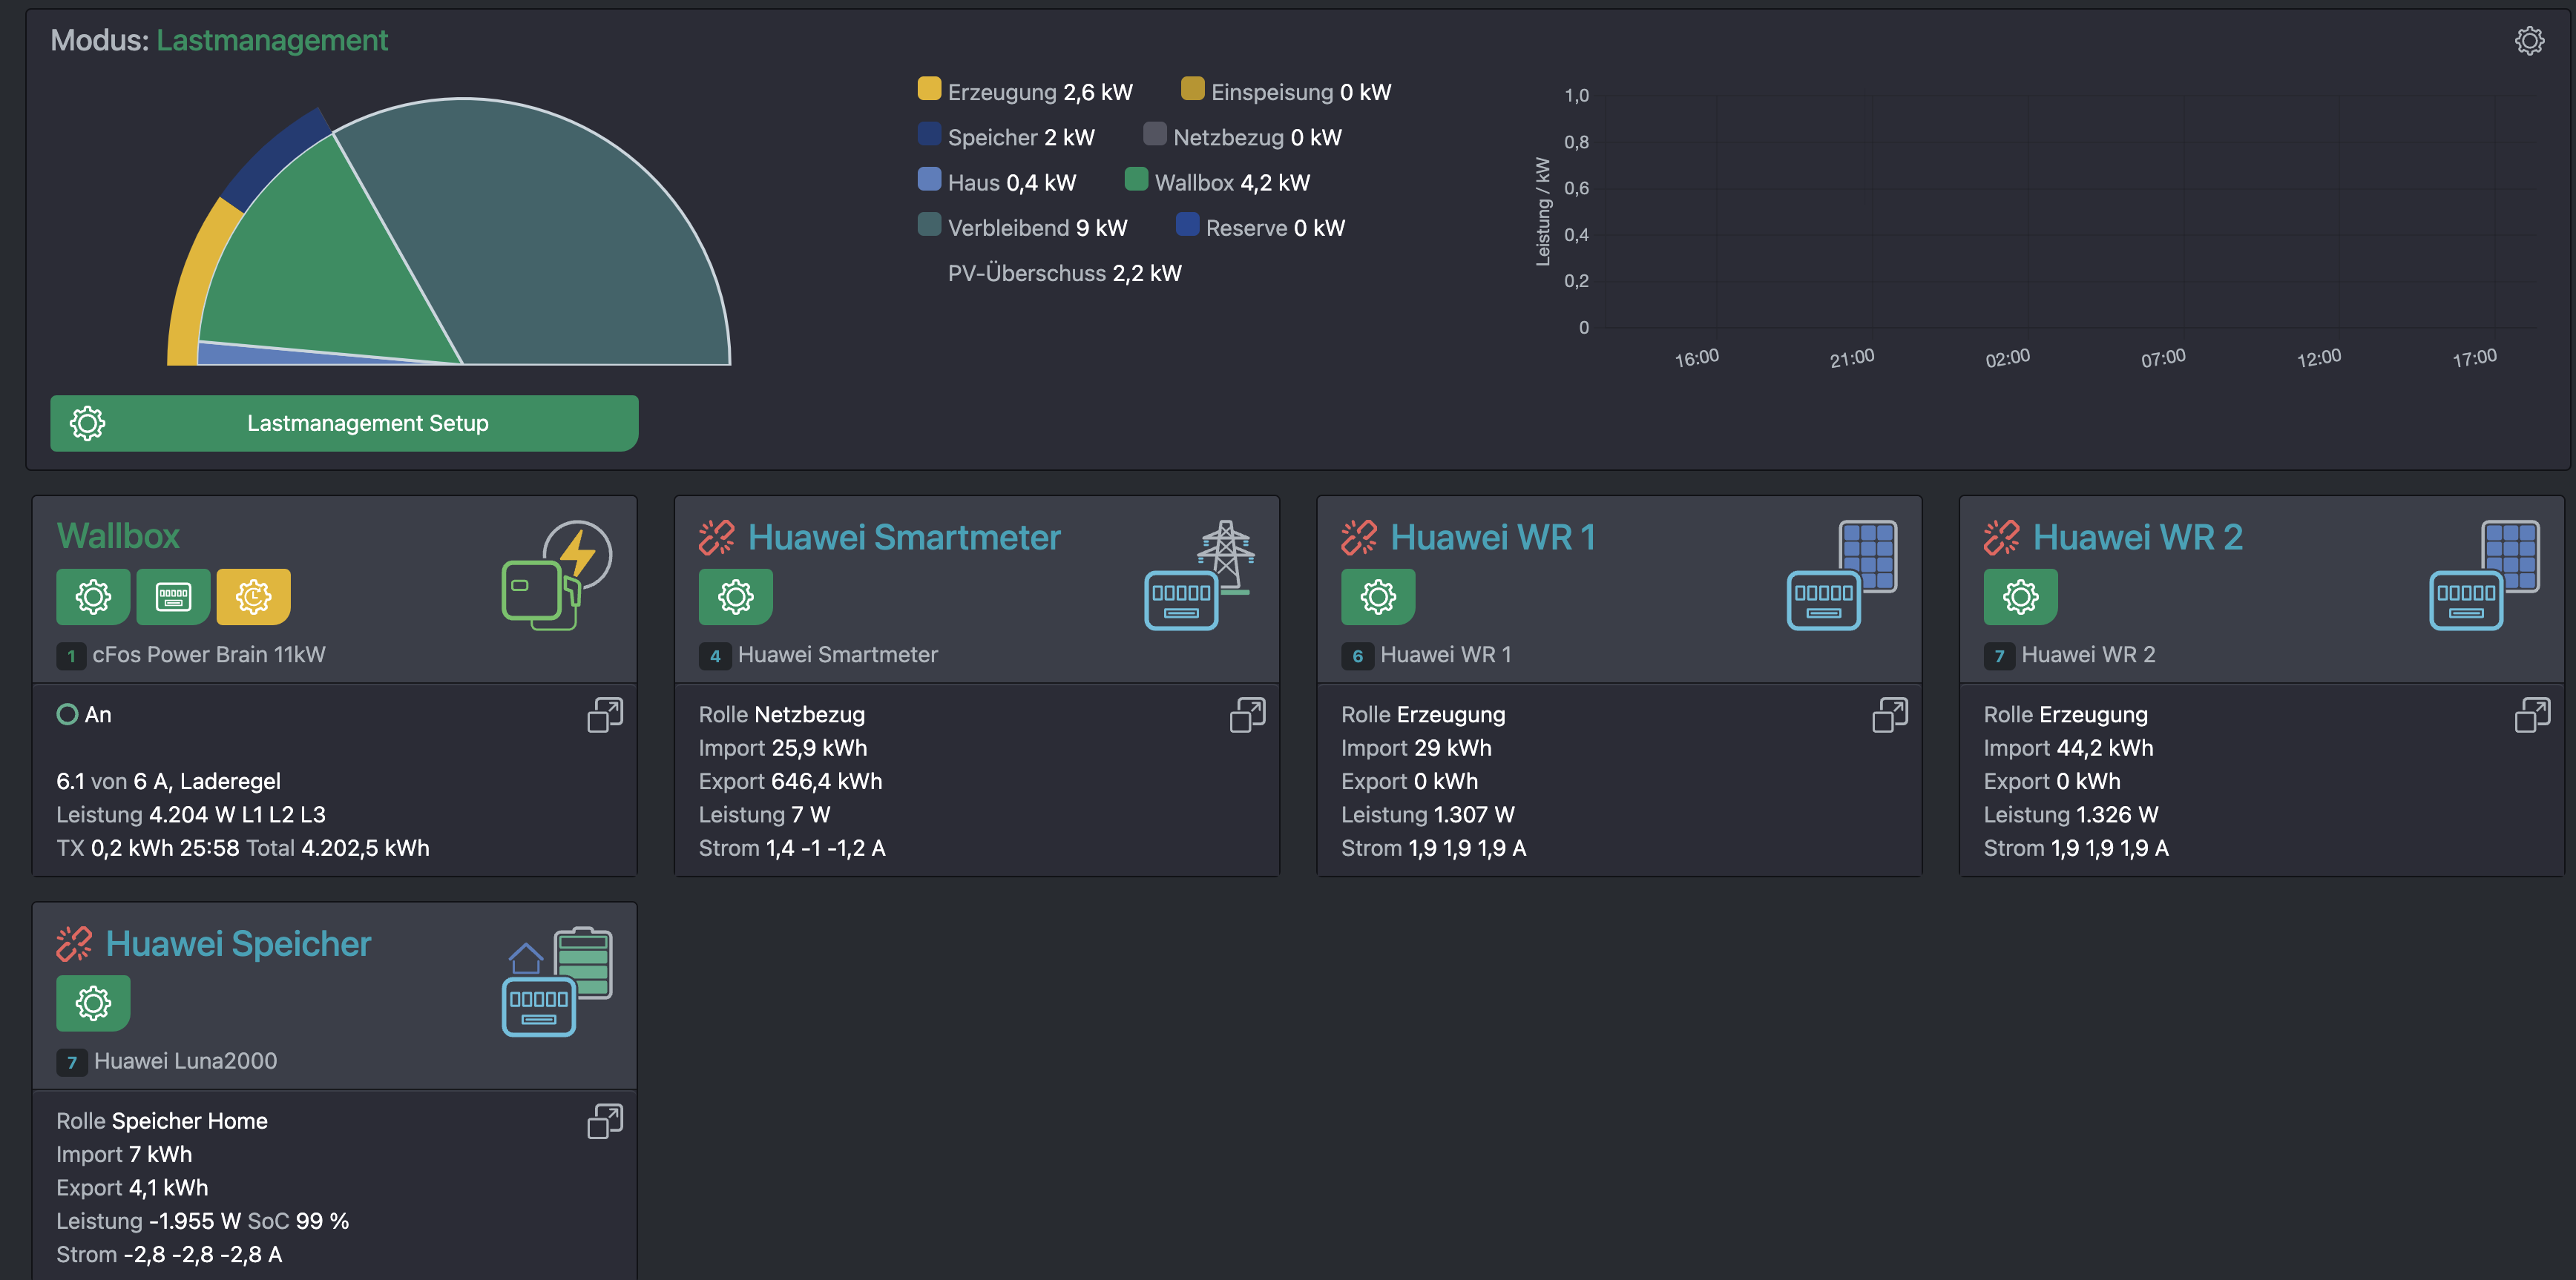The image size is (2576, 1280).
Task: Click the Huawei WR 1 card title
Action: click(1492, 538)
